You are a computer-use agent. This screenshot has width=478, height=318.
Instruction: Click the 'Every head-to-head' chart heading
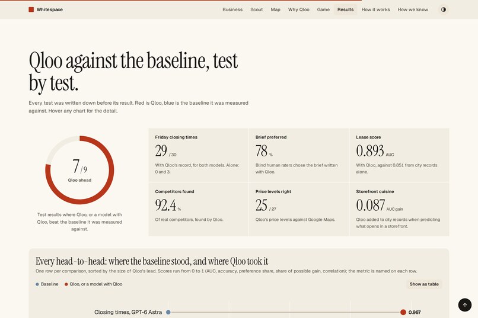pos(152,261)
